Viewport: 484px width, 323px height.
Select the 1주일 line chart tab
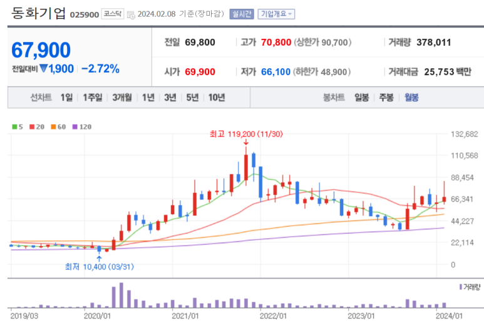(93, 98)
